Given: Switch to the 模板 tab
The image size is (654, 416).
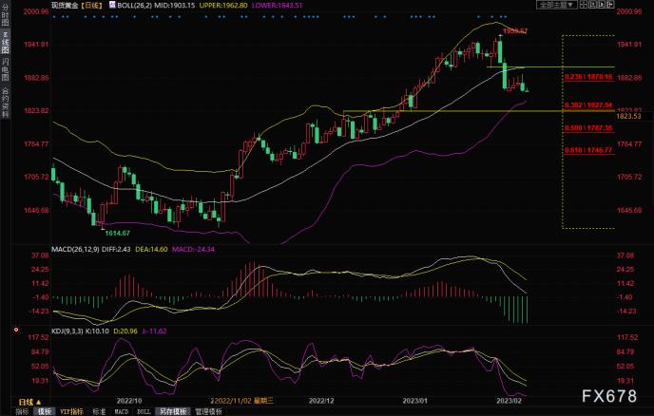Looking at the screenshot, I should click(x=45, y=411).
